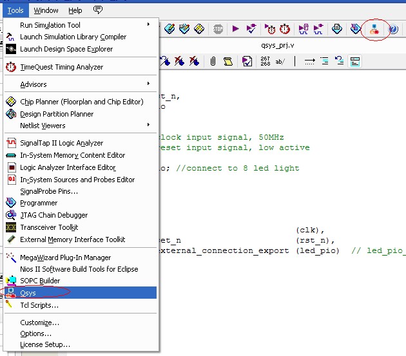Click the Chip Planner toolbar icon
This screenshot has height=356, width=406.
pyautogui.click(x=199, y=29)
